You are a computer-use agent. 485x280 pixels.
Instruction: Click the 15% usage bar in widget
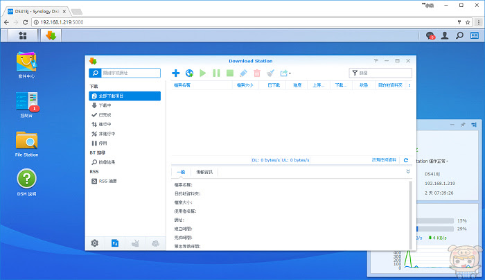(x=435, y=221)
